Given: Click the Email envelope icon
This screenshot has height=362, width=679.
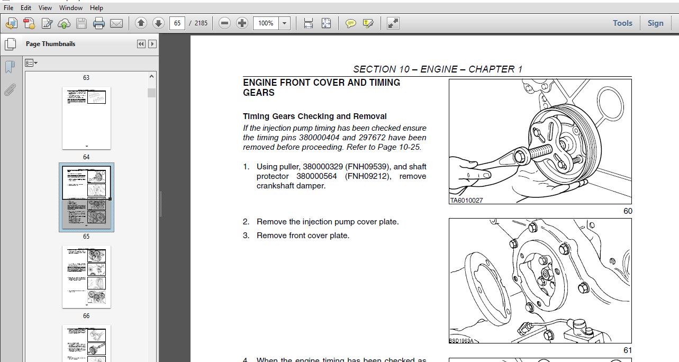Looking at the screenshot, I should [116, 23].
